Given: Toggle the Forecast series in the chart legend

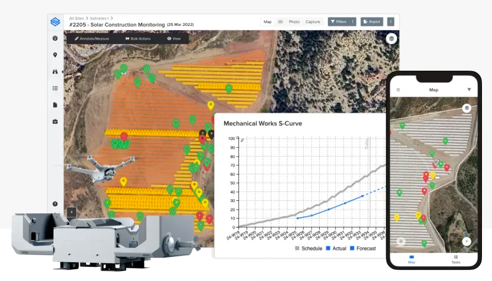Looking at the screenshot, I should tap(363, 249).
